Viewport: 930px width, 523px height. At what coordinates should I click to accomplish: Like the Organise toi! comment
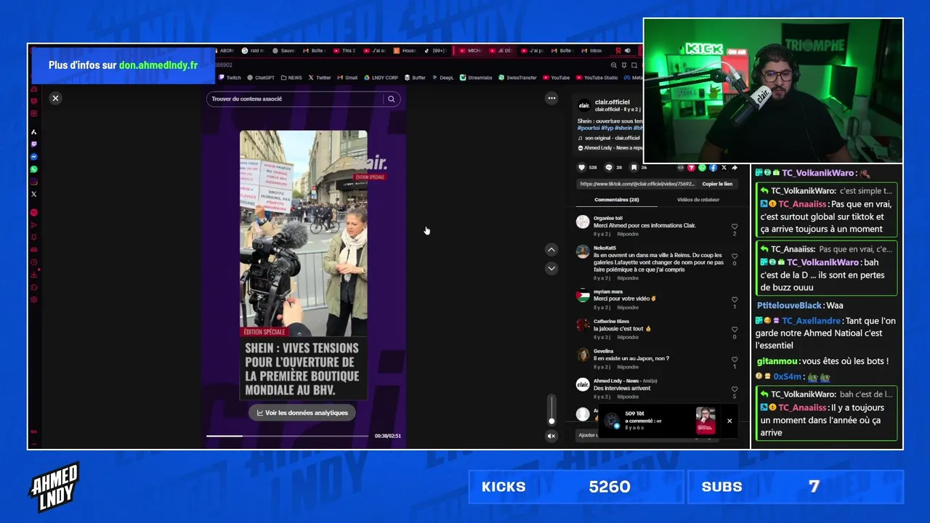pyautogui.click(x=735, y=227)
